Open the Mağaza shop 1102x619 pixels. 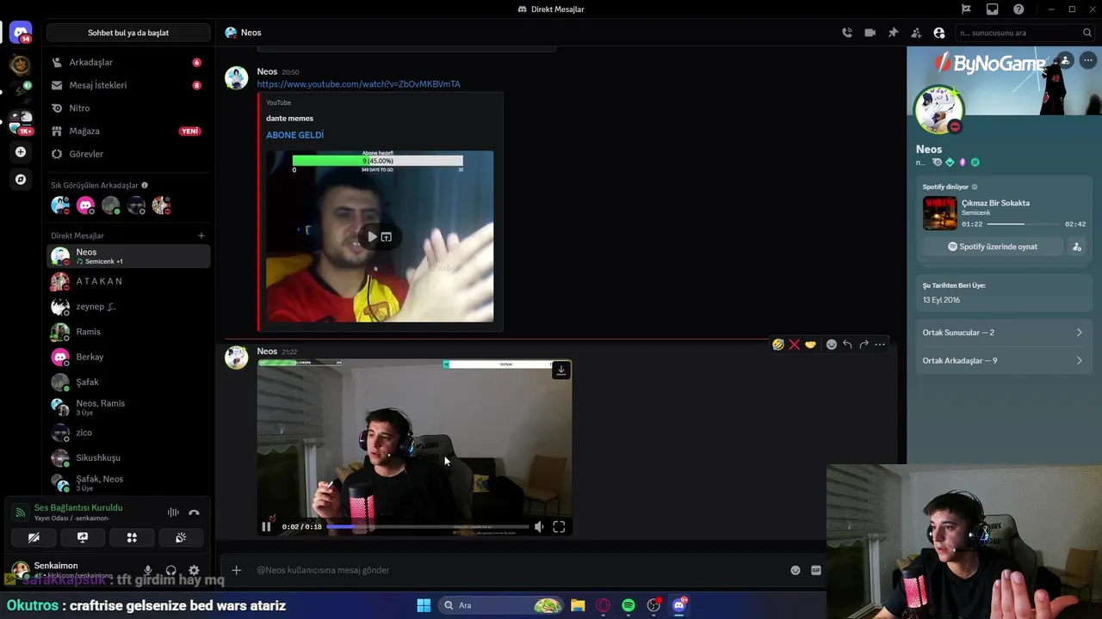pos(128,131)
